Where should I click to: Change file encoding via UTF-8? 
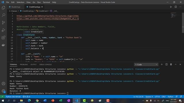[x=157, y=97]
